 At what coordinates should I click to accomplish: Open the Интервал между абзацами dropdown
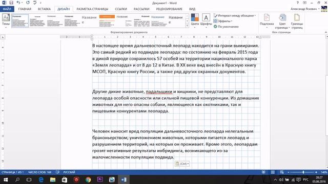(x=235, y=16)
